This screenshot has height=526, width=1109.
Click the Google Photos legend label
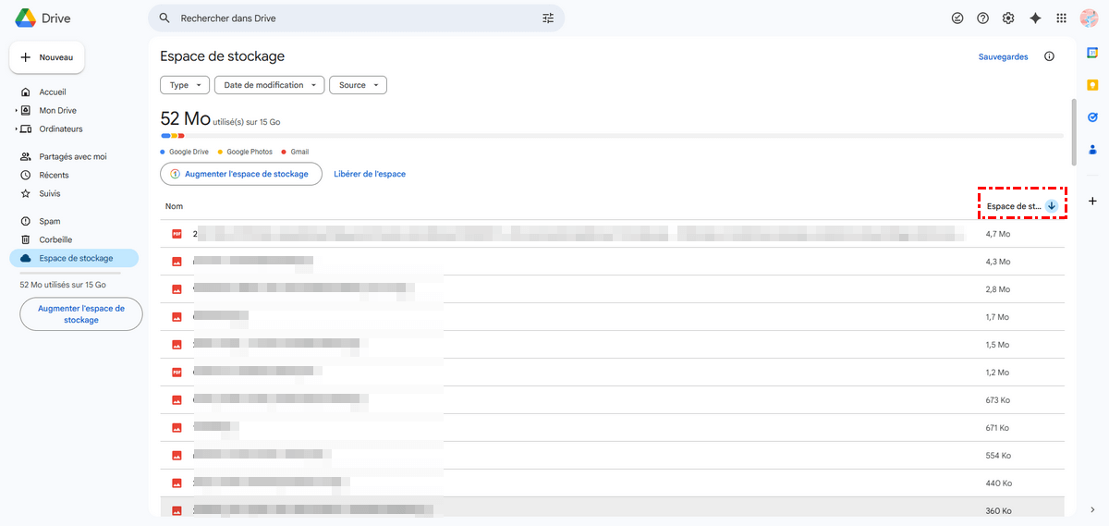point(250,152)
